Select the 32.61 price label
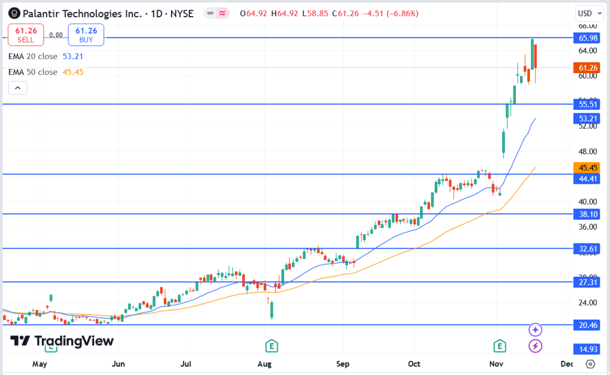The height and width of the screenshot is (375, 610). click(x=587, y=249)
